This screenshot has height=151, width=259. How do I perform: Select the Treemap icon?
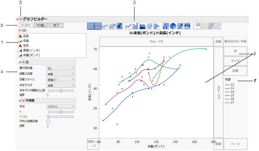pos(180,26)
